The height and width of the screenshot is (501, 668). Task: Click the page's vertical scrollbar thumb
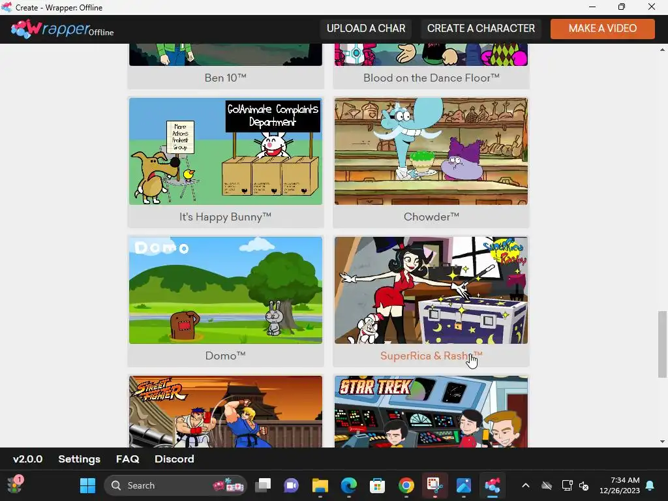click(x=662, y=344)
